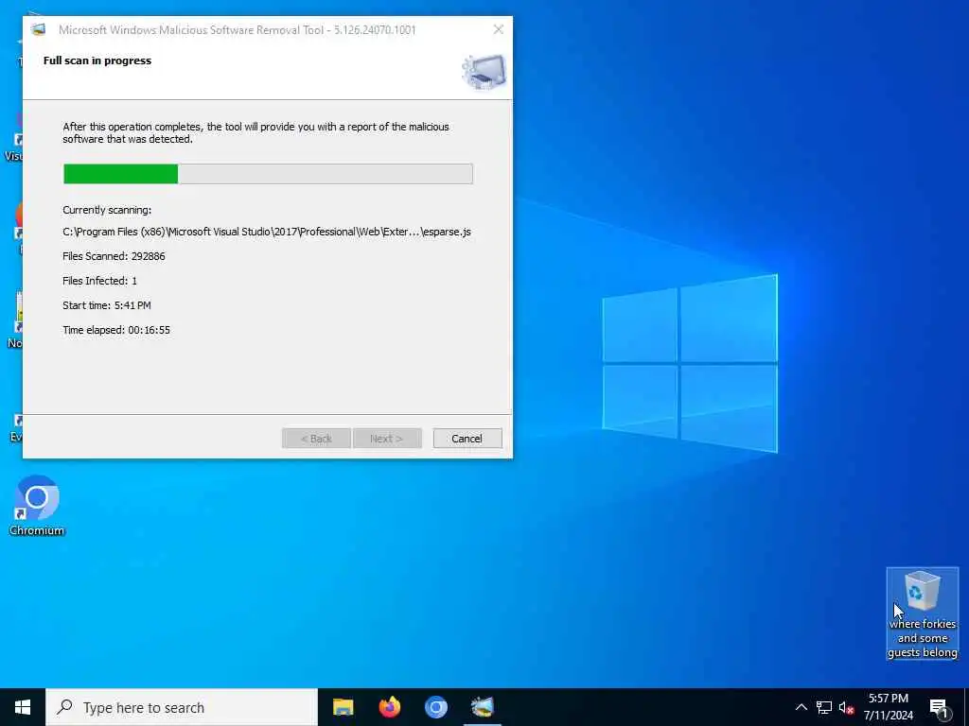Click the 'Time elapsed: 00:16:55' text
969x726 pixels.
(116, 330)
